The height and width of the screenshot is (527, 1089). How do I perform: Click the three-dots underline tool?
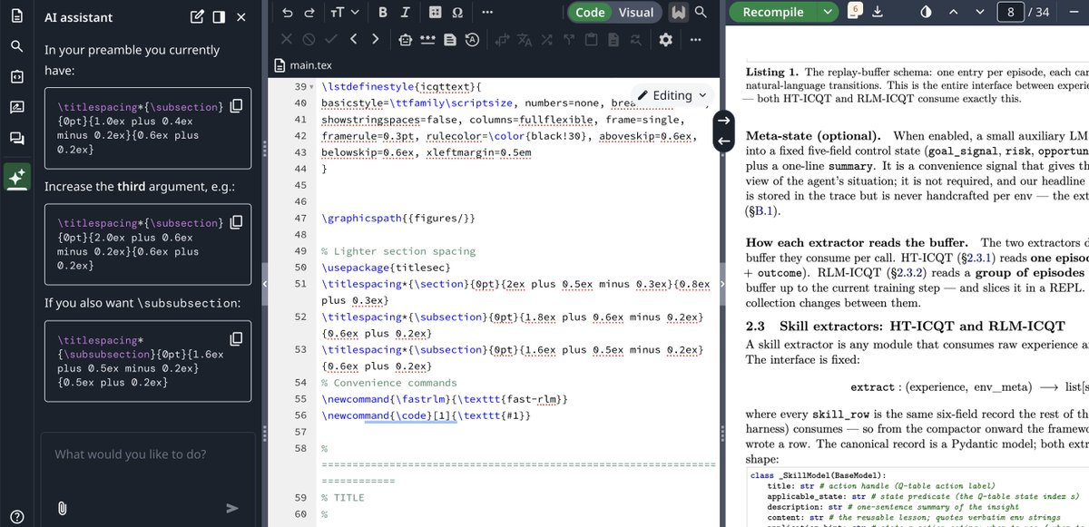427,39
